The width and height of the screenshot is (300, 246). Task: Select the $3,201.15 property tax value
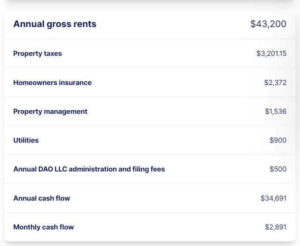tap(272, 54)
